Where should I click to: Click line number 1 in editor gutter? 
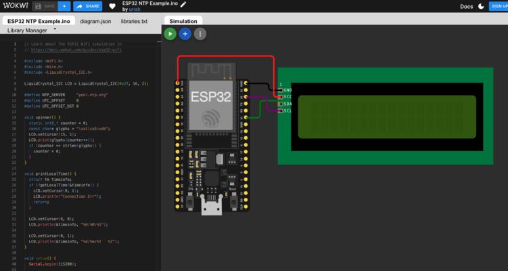tap(15, 44)
